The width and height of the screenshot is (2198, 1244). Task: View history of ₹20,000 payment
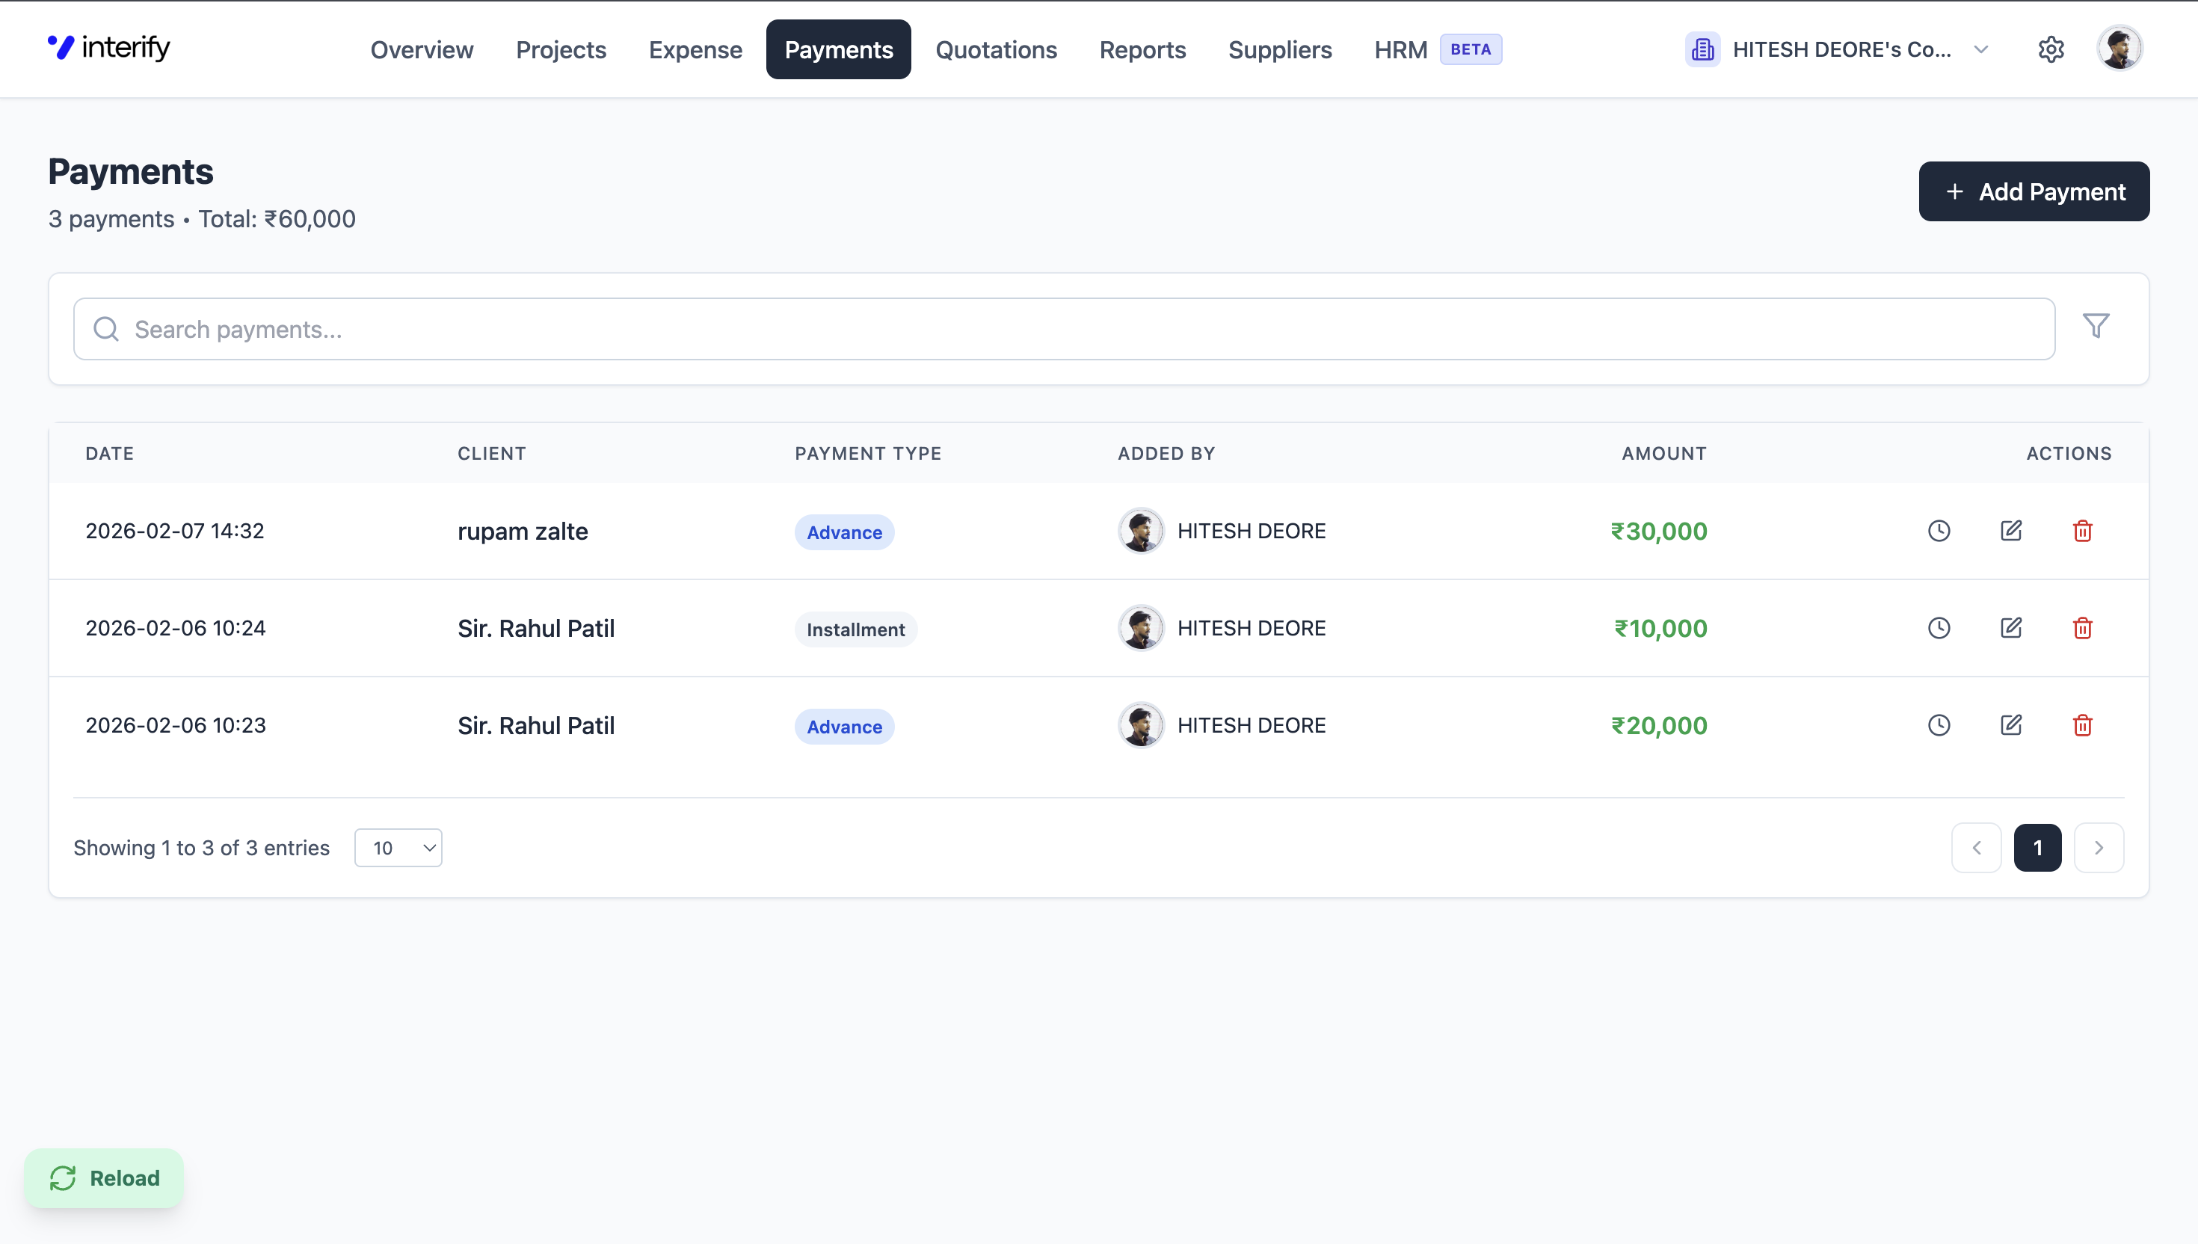point(1939,725)
